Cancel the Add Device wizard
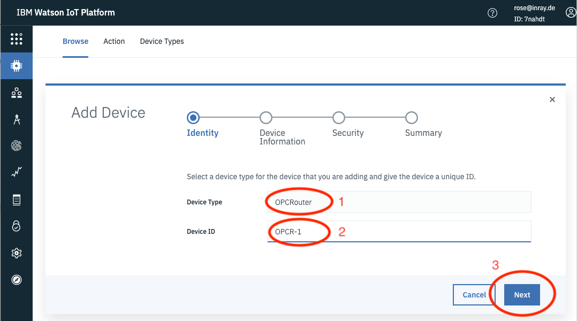Image resolution: width=577 pixels, height=321 pixels. tap(474, 294)
